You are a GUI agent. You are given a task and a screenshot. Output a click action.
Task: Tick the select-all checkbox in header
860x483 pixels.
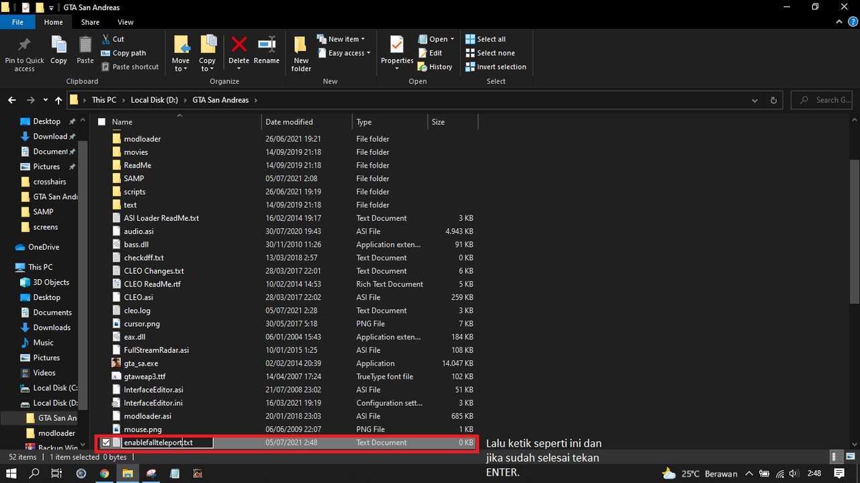102,122
